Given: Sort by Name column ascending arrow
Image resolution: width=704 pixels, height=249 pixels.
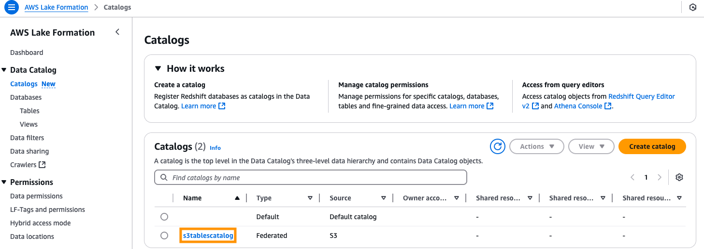Looking at the screenshot, I should [x=237, y=198].
